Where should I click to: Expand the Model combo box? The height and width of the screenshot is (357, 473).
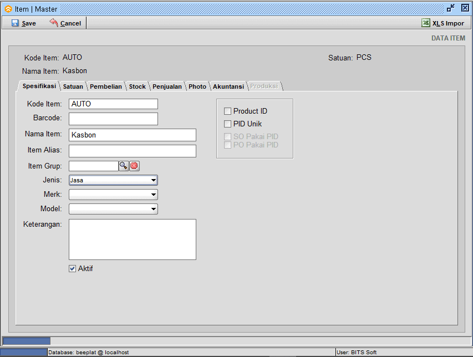pyautogui.click(x=153, y=209)
